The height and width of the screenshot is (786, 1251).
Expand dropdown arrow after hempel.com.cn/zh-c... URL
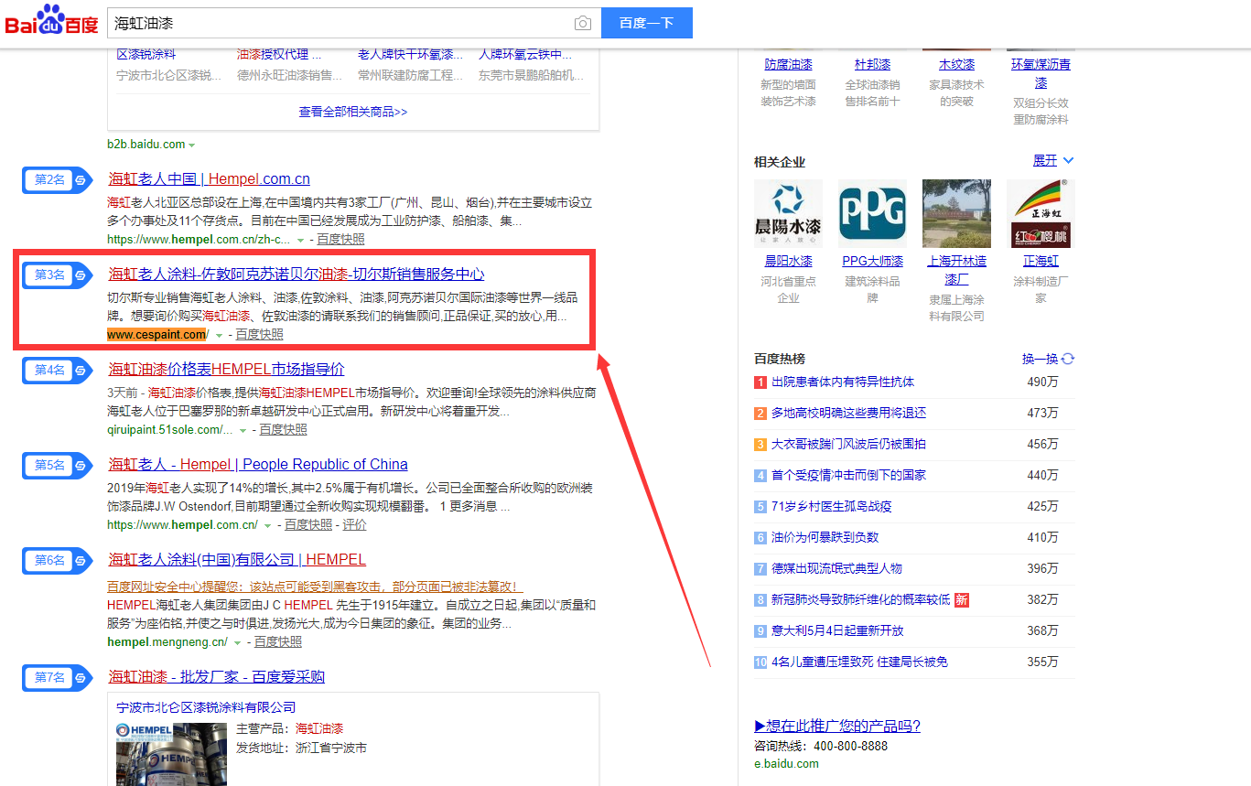(x=300, y=240)
